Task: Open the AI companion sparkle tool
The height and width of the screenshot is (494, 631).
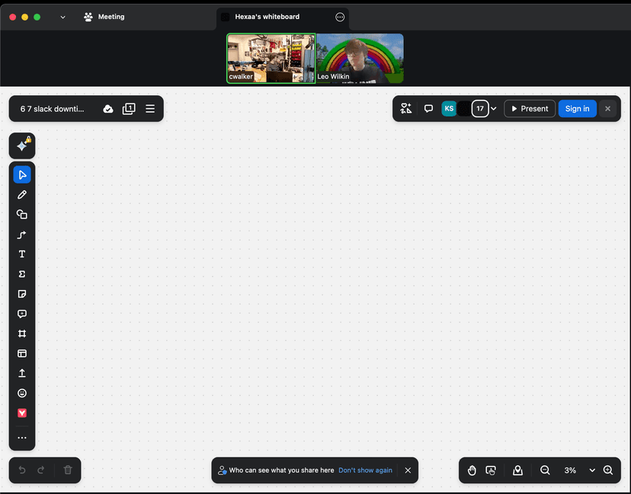Action: pos(22,145)
